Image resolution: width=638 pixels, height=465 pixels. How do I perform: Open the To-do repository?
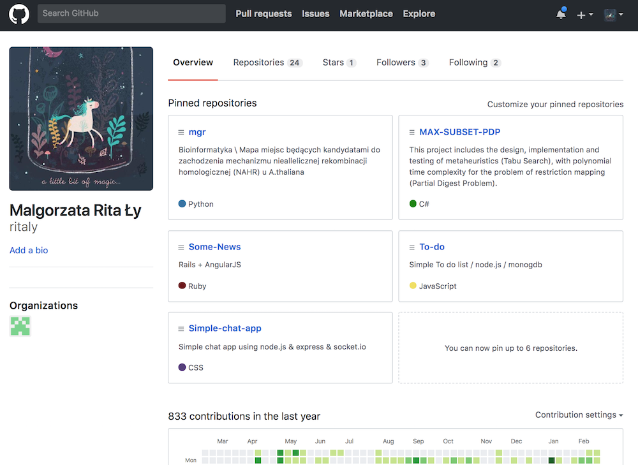432,247
